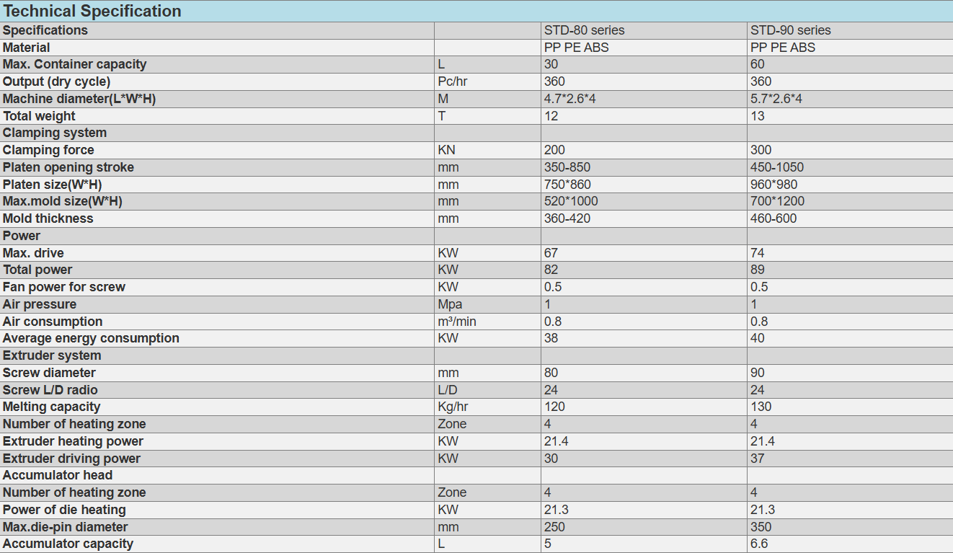Click the Max. Container capacity row label
953x553 pixels.
(74, 64)
